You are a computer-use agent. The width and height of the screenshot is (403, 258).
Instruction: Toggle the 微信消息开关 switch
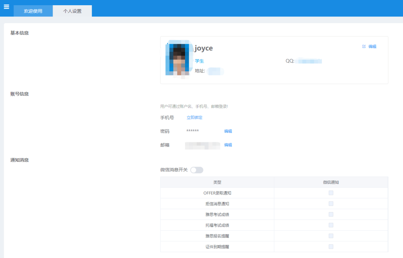point(197,170)
